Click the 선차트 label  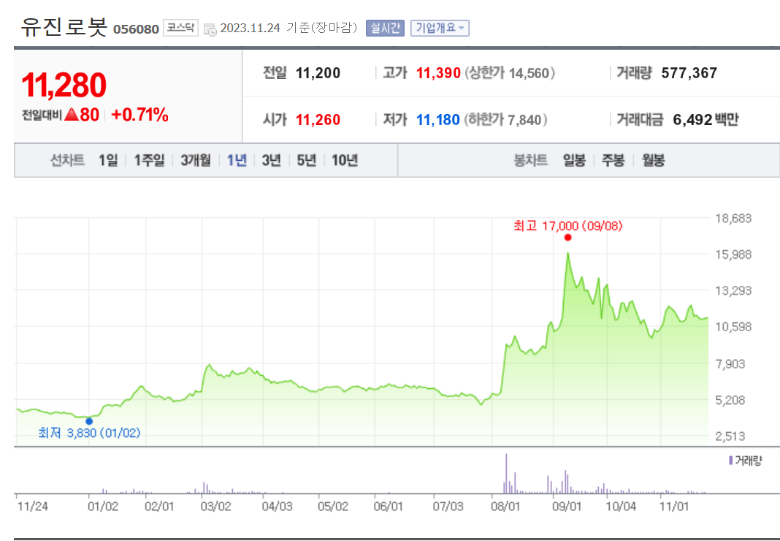coord(67,160)
